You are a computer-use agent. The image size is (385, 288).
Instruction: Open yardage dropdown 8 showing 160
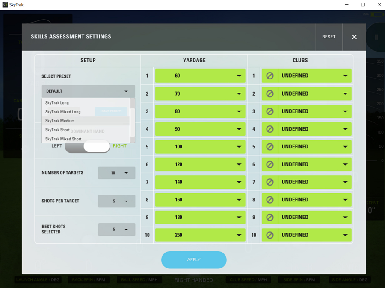200,200
